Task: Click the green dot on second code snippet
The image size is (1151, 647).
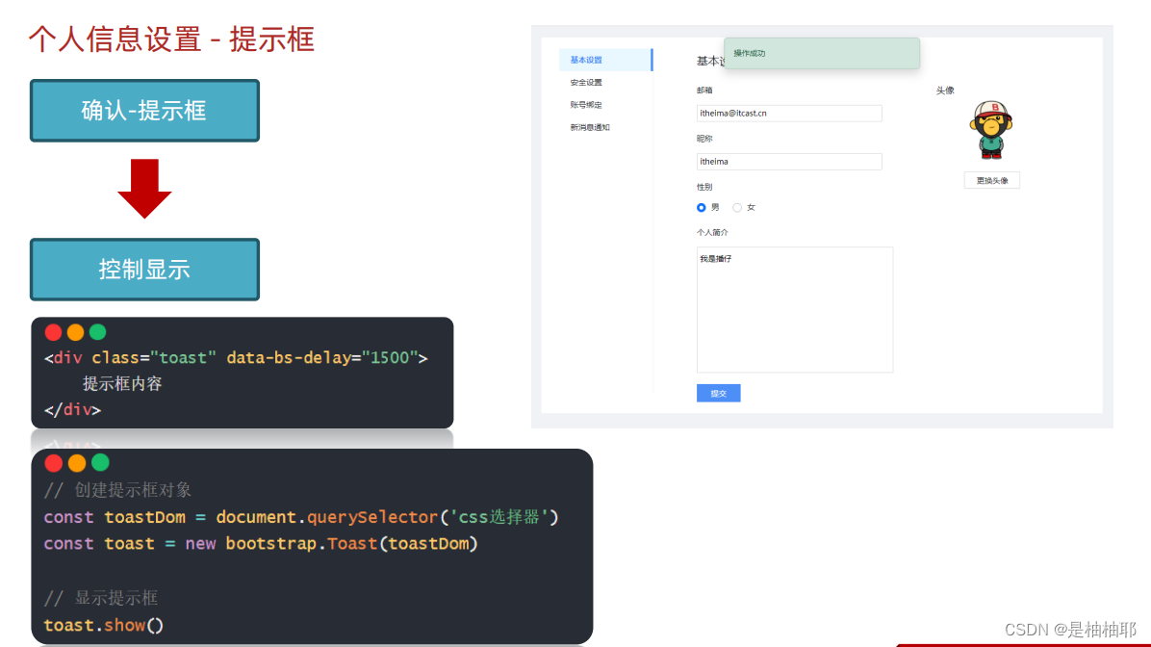Action: tap(97, 462)
